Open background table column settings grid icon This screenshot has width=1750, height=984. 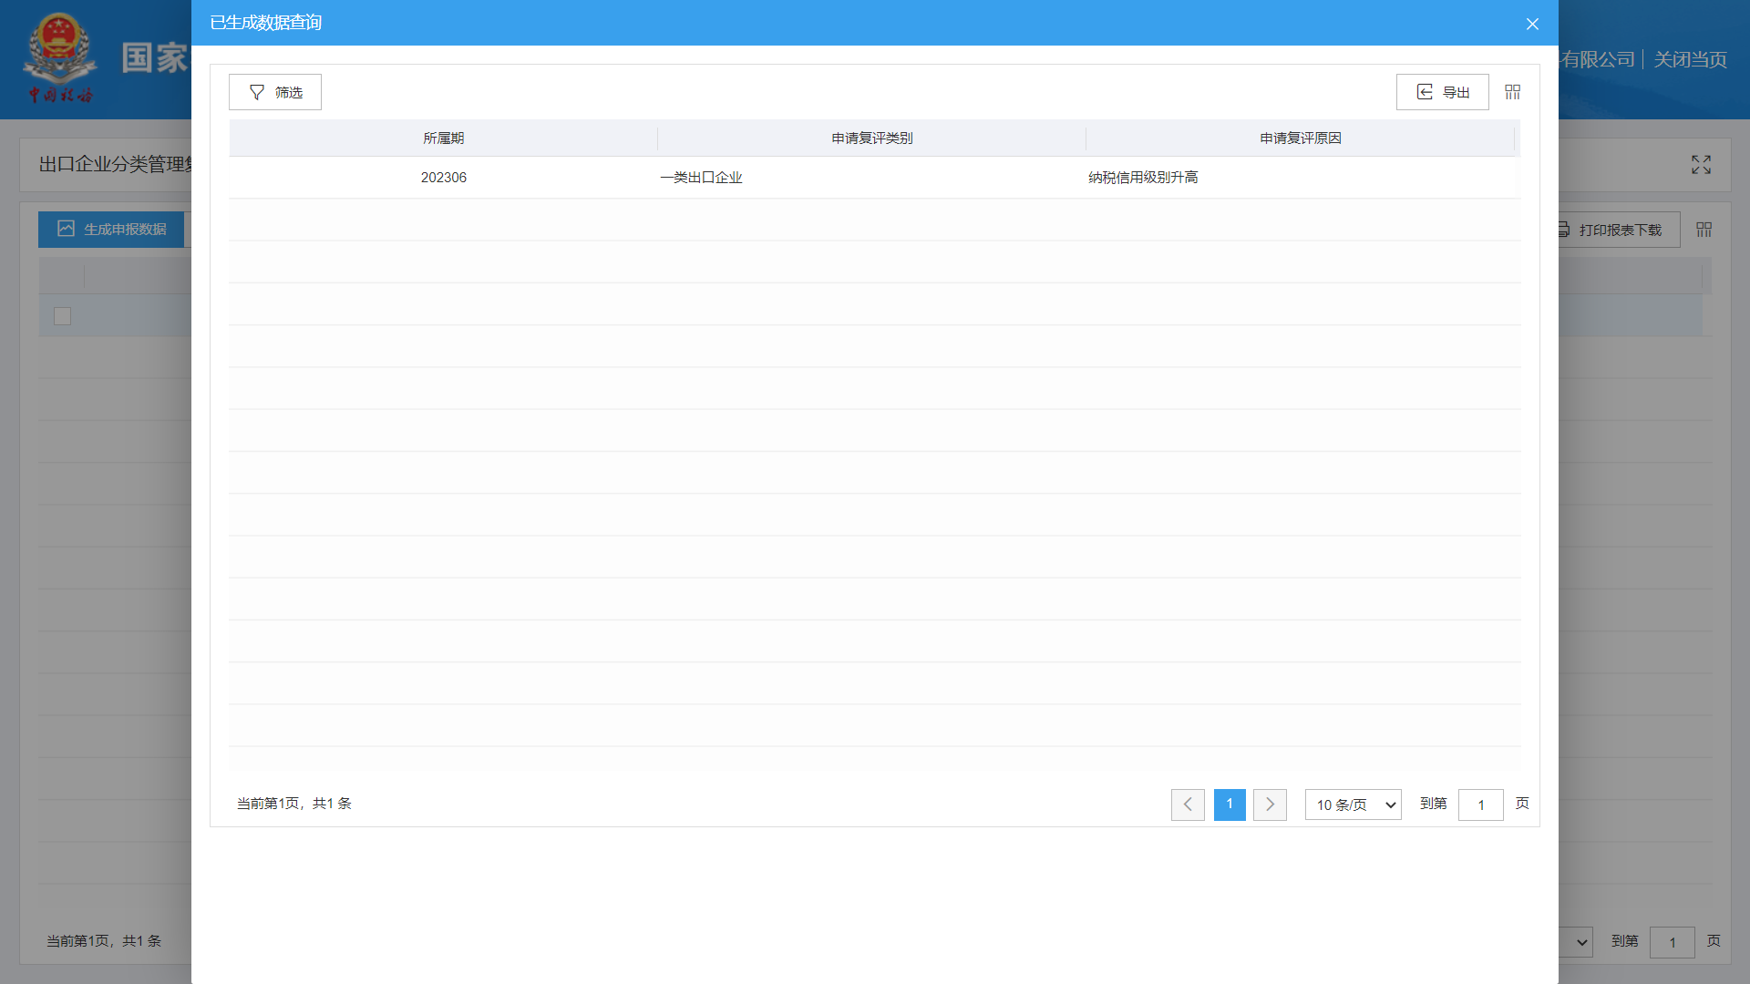tap(1704, 230)
